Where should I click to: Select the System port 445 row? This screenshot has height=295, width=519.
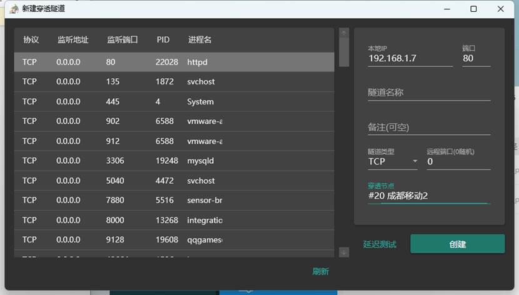point(174,101)
